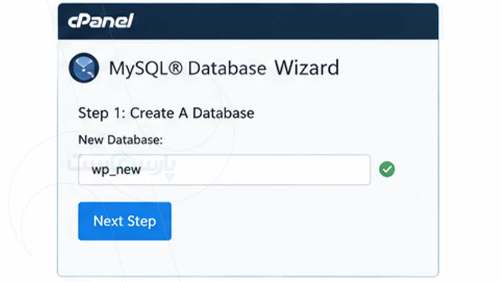Click the New Database: label
This screenshot has width=502, height=282.
pos(120,139)
